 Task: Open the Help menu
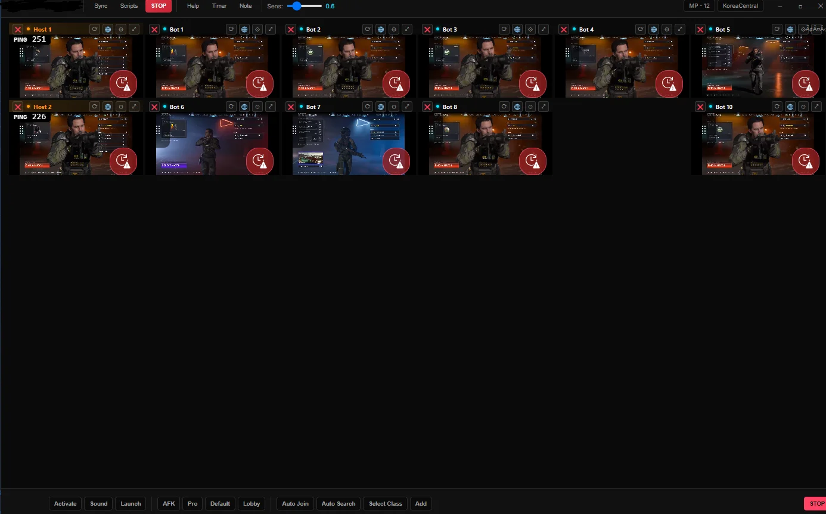pos(193,6)
